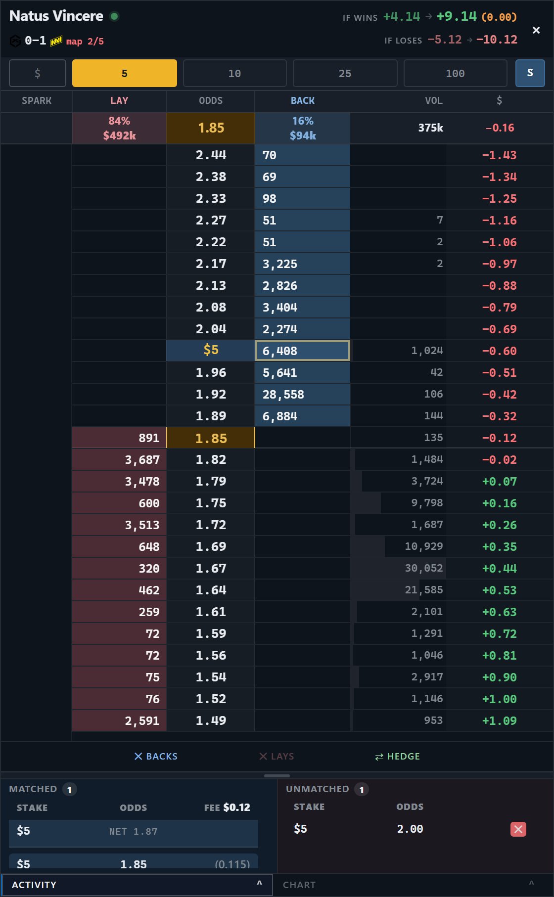
Task: Click lay cell 891 at 1.85
Action: 119,438
